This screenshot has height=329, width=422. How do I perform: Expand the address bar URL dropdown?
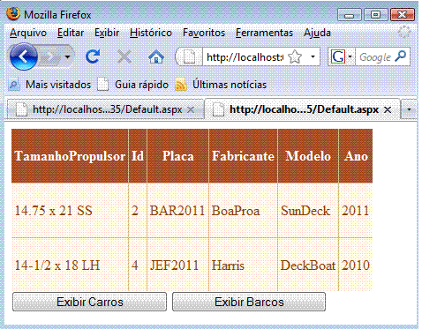pyautogui.click(x=313, y=56)
